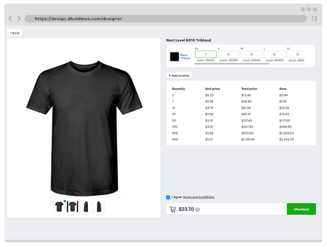Click the large black t-shirt preview

coord(84,128)
